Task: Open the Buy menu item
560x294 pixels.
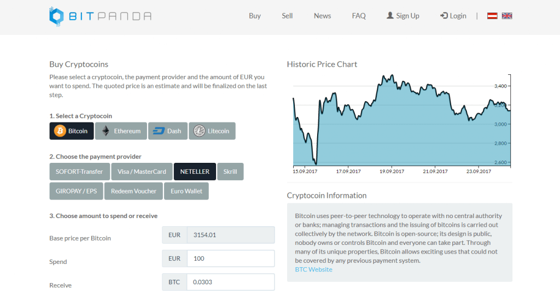Action: [255, 16]
